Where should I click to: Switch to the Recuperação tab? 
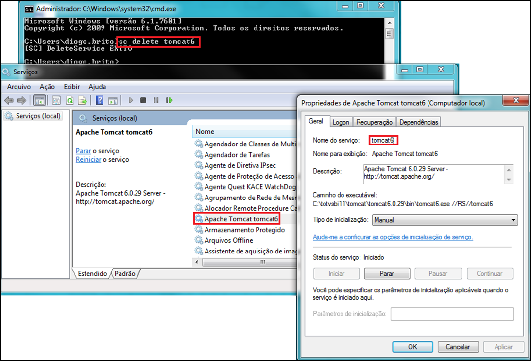click(374, 122)
